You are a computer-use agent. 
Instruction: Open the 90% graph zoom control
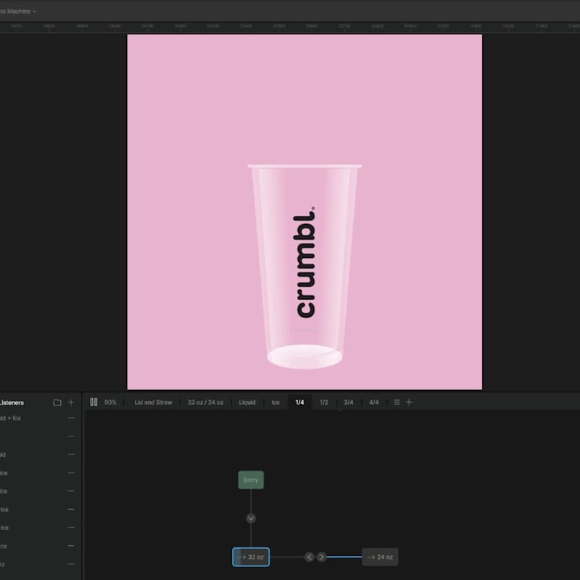click(110, 402)
